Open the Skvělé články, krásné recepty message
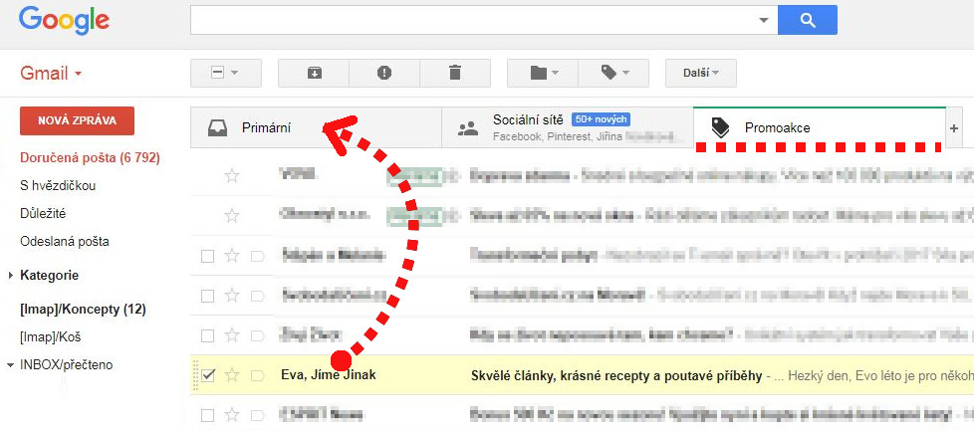 tap(616, 376)
